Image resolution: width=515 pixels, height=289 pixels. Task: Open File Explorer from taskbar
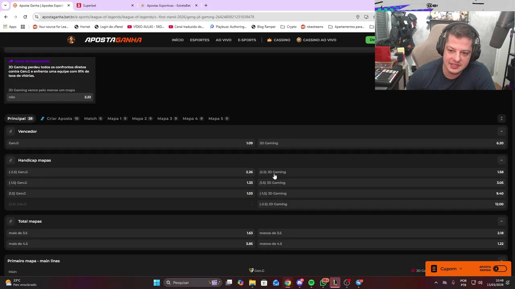click(252, 283)
